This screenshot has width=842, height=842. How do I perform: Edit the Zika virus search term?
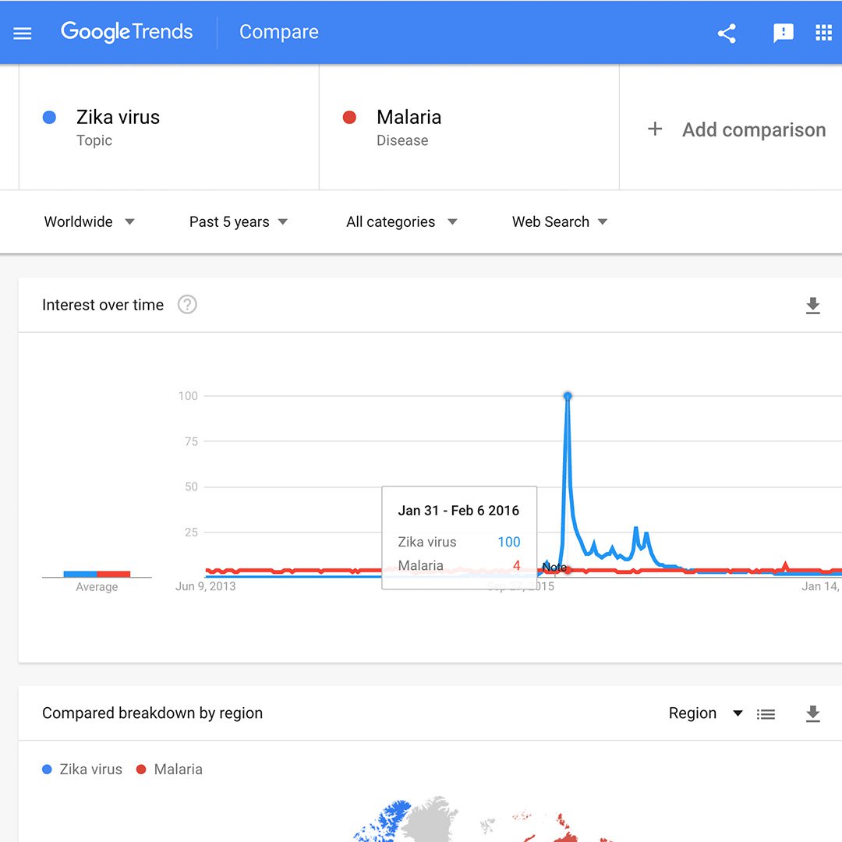click(169, 127)
